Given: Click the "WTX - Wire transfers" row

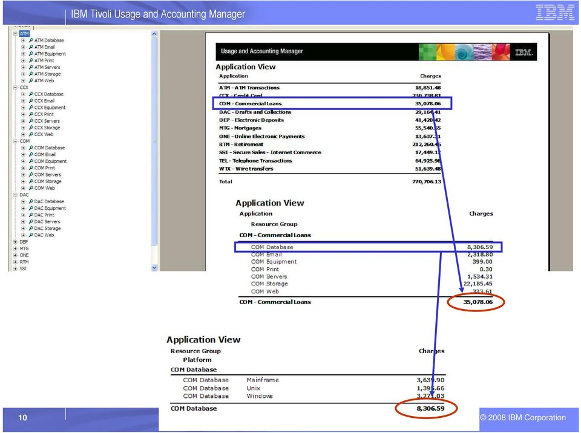Looking at the screenshot, I should click(x=330, y=169).
